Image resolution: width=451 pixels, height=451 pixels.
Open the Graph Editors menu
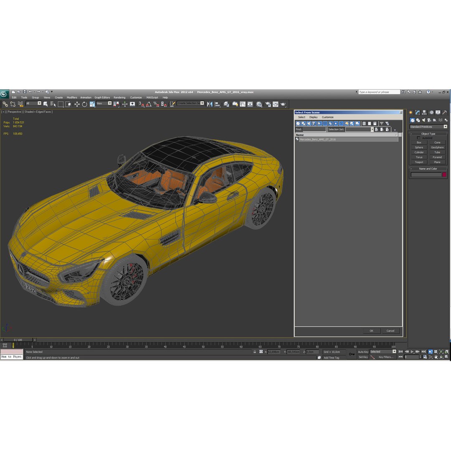[x=102, y=97]
